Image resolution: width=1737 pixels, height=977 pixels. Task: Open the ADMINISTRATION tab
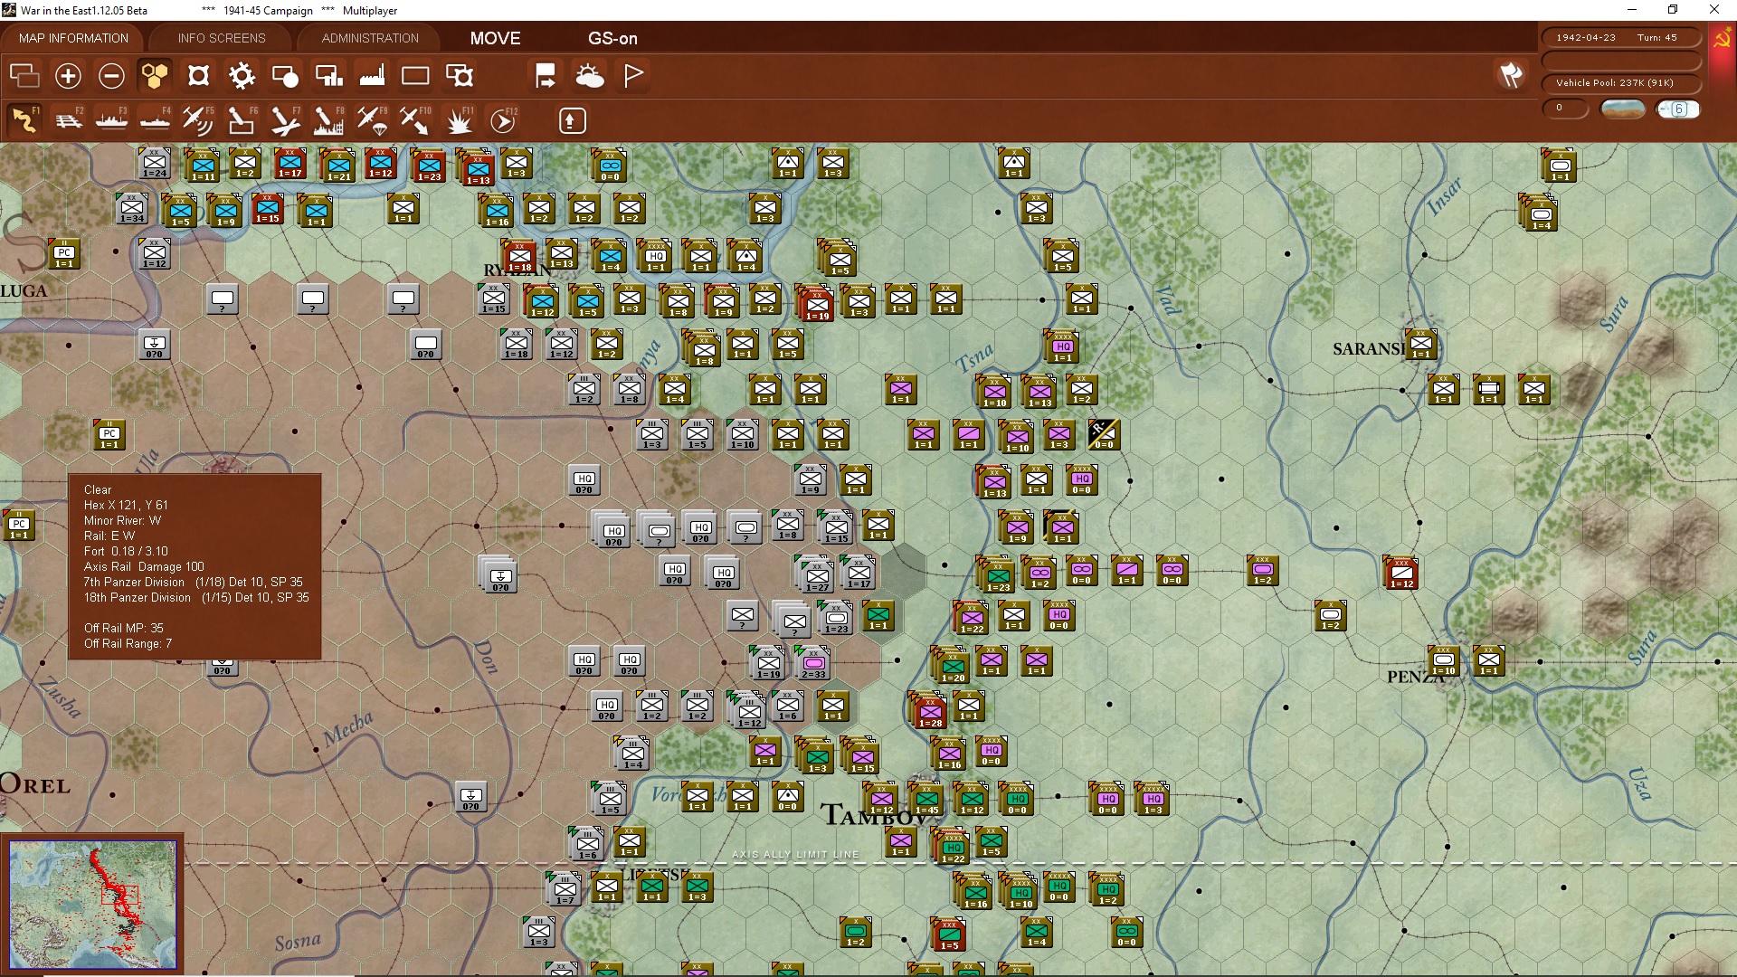point(370,38)
